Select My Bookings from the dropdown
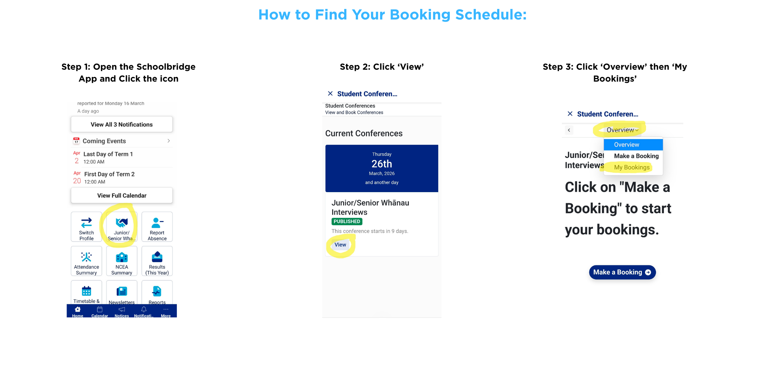The image size is (781, 390). click(x=632, y=167)
